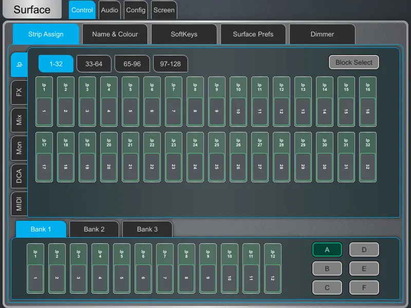
Task: Click Bank 1 fader strip Ip 12
Action: (273, 268)
